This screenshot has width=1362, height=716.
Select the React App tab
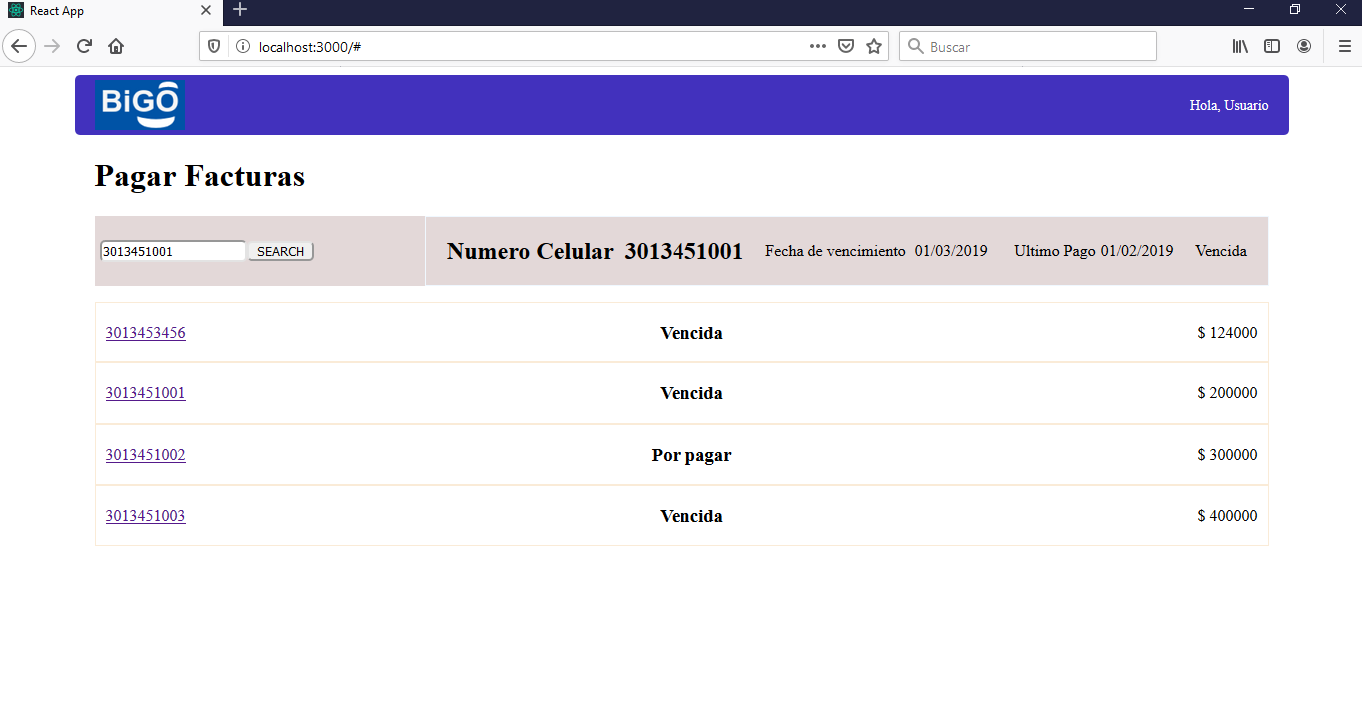(x=110, y=11)
